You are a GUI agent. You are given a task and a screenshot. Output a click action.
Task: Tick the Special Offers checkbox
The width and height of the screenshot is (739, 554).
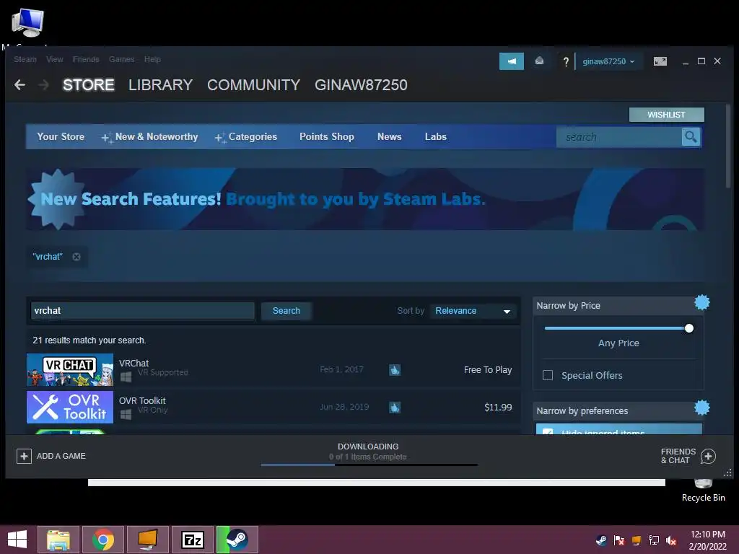[548, 375]
